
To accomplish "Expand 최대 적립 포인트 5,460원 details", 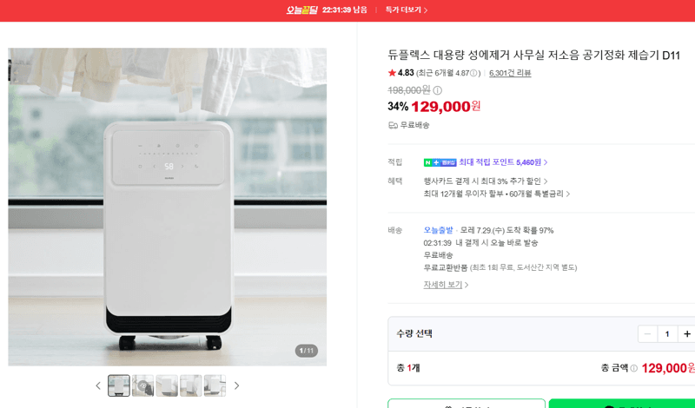I will coord(504,162).
